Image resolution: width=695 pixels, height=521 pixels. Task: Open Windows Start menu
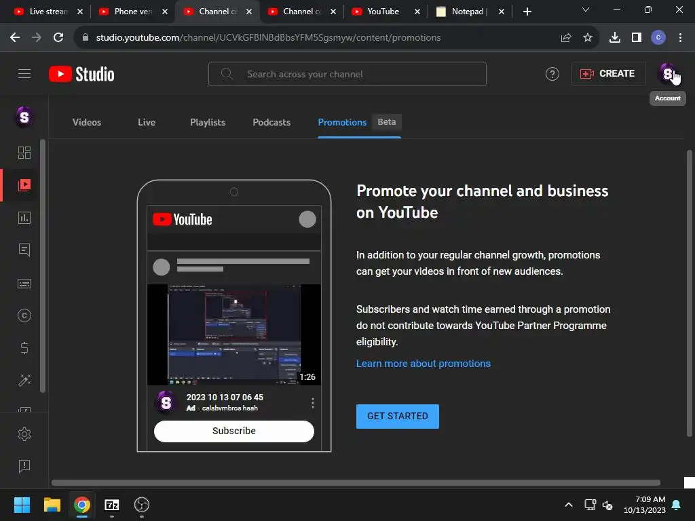(22, 505)
